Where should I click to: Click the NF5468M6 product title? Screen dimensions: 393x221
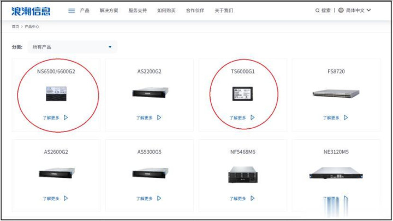pos(242,152)
